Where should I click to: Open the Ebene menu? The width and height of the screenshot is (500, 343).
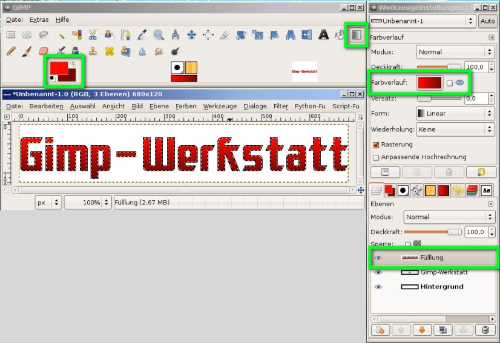pyautogui.click(x=159, y=106)
